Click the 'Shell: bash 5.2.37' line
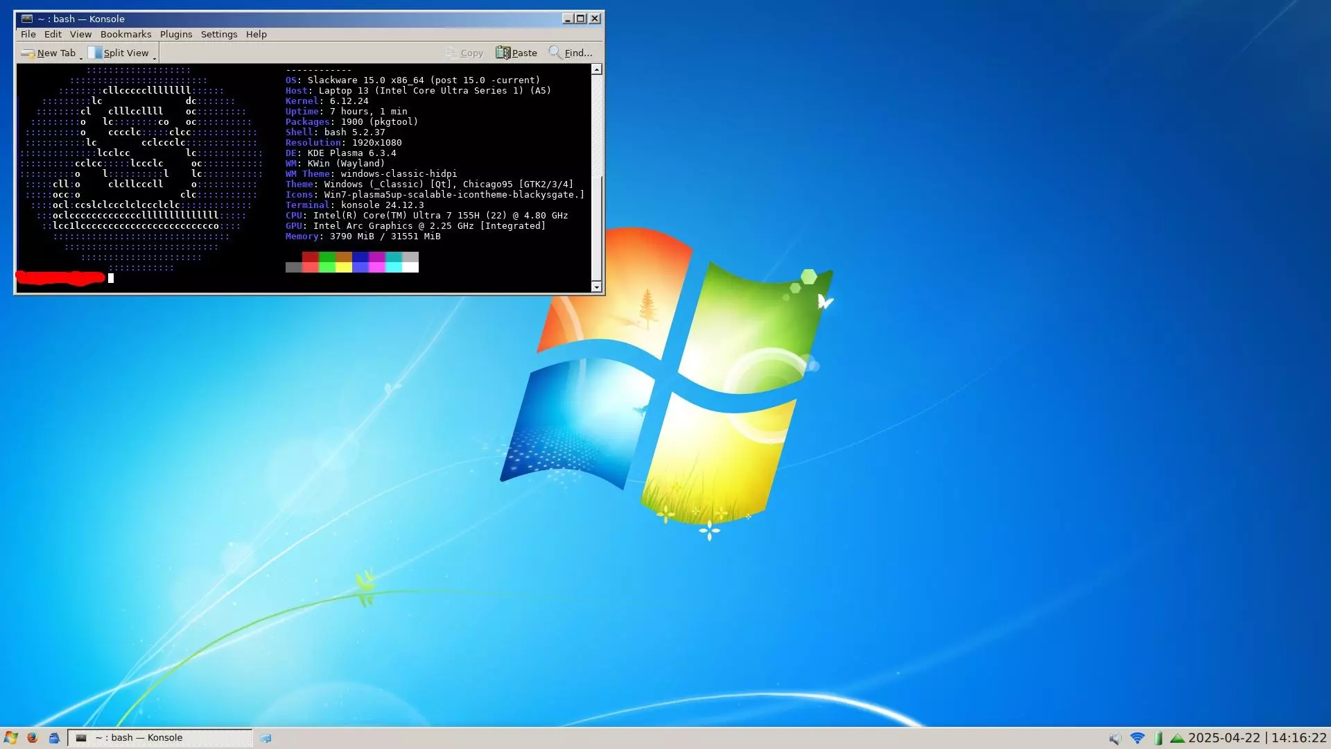The image size is (1331, 749). click(336, 132)
